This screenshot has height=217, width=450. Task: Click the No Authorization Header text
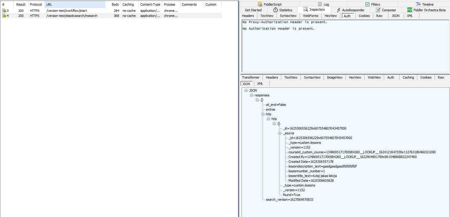click(279, 29)
